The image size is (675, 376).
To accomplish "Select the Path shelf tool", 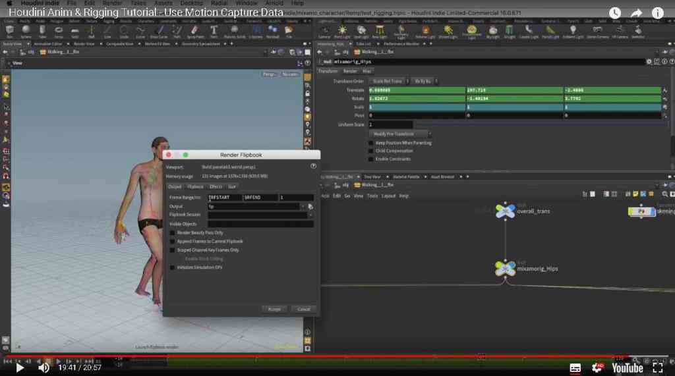I will tap(177, 30).
